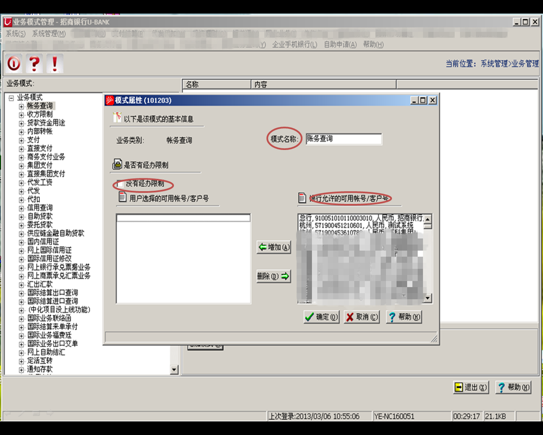Open the 自助申请(A) menu
The image size is (543, 435).
click(340, 45)
